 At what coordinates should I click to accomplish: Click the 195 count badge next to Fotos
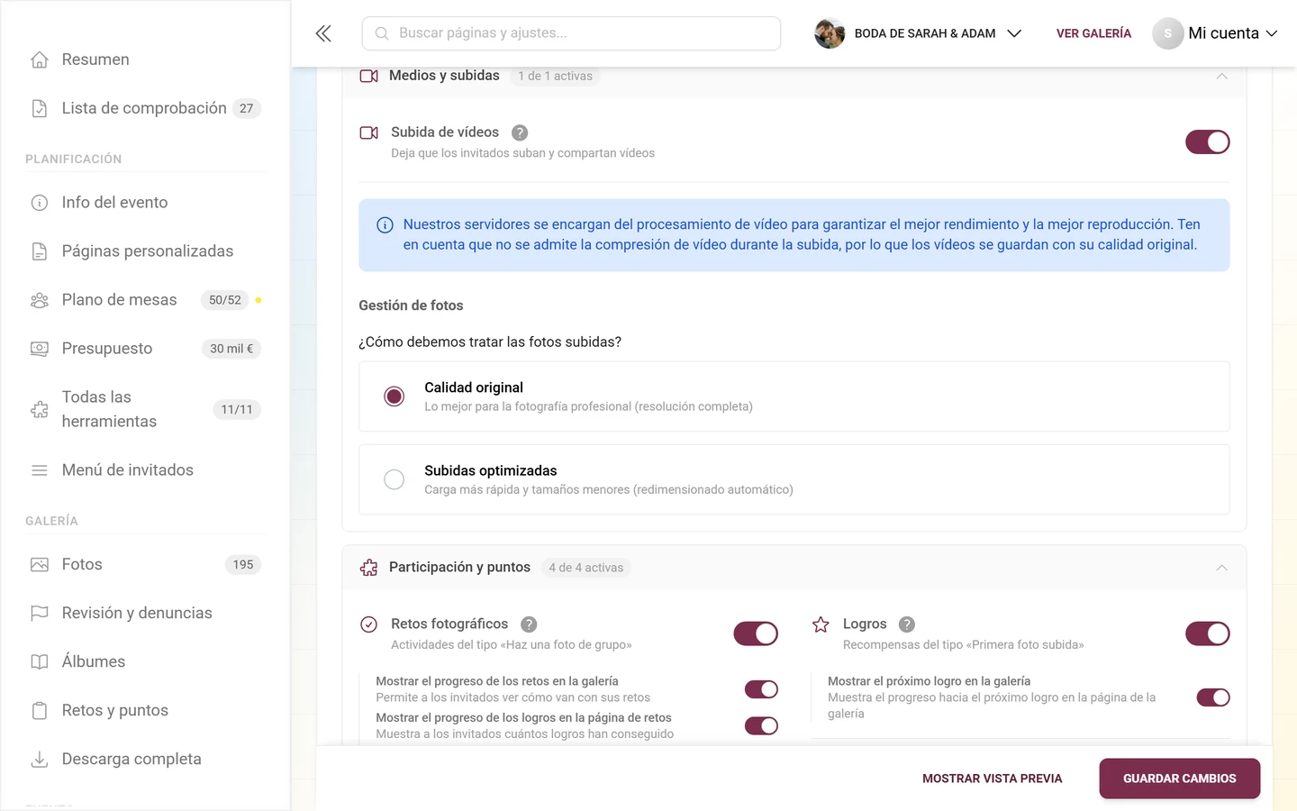pyautogui.click(x=243, y=565)
